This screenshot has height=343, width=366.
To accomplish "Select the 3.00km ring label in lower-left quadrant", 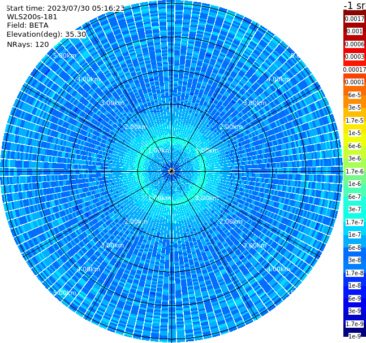I will pos(112,245).
